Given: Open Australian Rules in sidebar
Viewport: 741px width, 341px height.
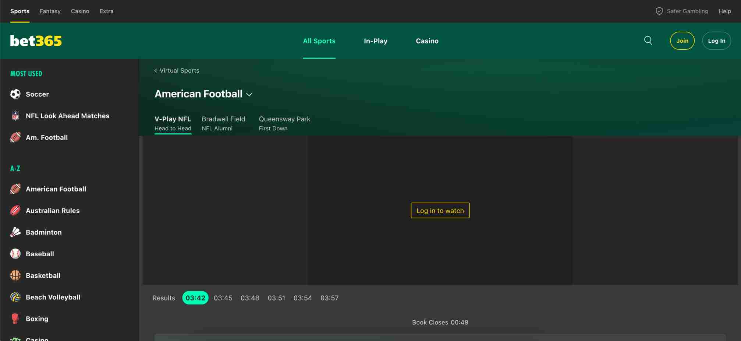Looking at the screenshot, I should [53, 211].
